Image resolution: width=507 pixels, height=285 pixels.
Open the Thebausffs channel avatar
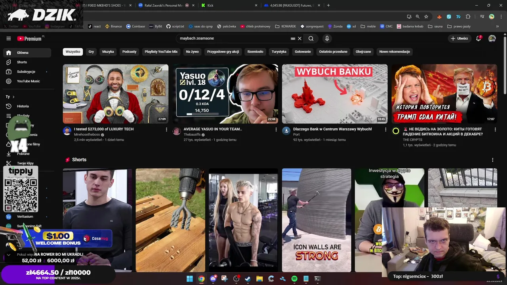point(177,131)
